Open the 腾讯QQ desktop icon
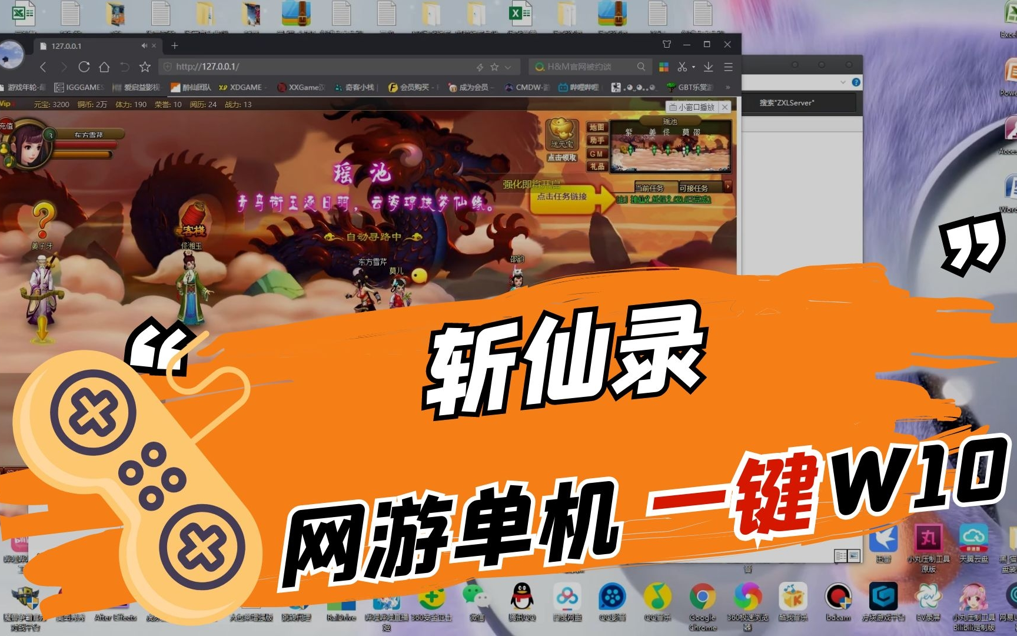Viewport: 1017px width, 636px height. pos(522,602)
